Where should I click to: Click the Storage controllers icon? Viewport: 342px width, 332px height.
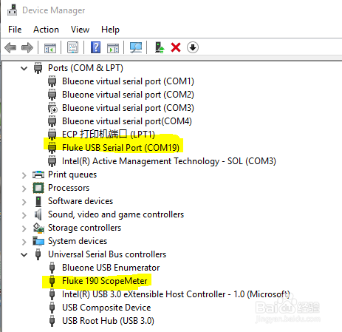click(38, 228)
